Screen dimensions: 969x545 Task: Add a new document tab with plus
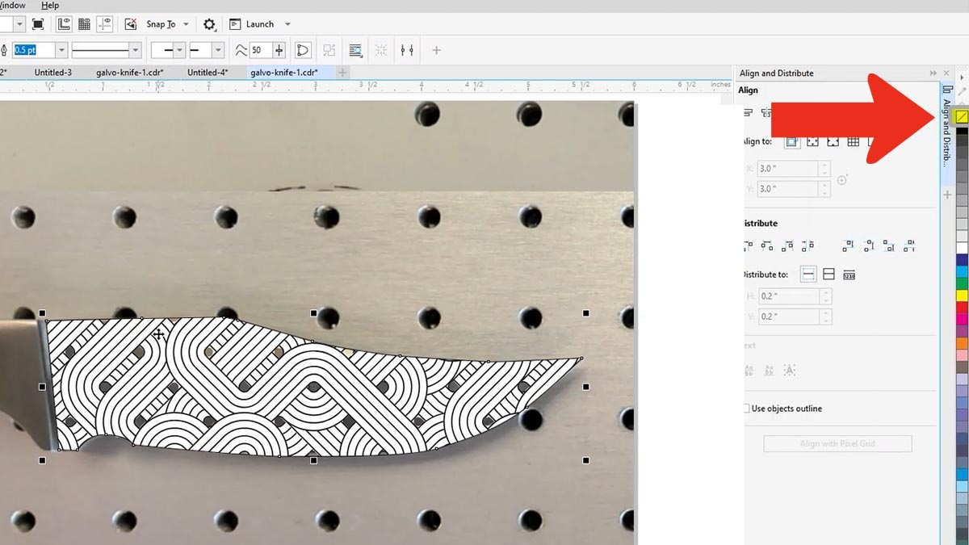(x=342, y=73)
